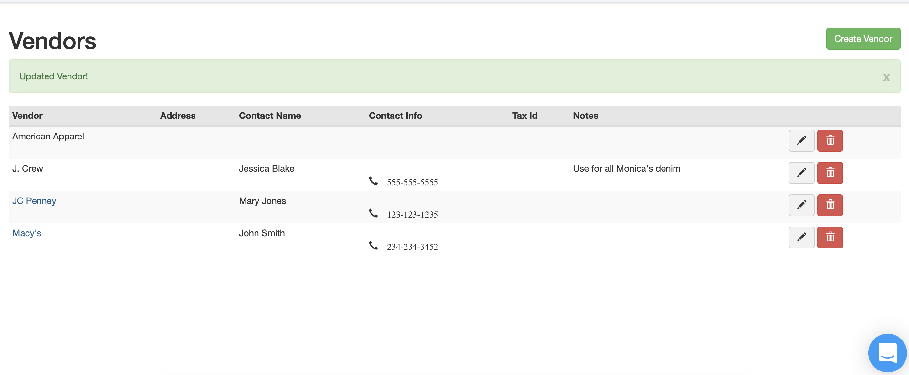Click note 'Use for all Monica's denim'
The width and height of the screenshot is (909, 375).
tap(626, 168)
